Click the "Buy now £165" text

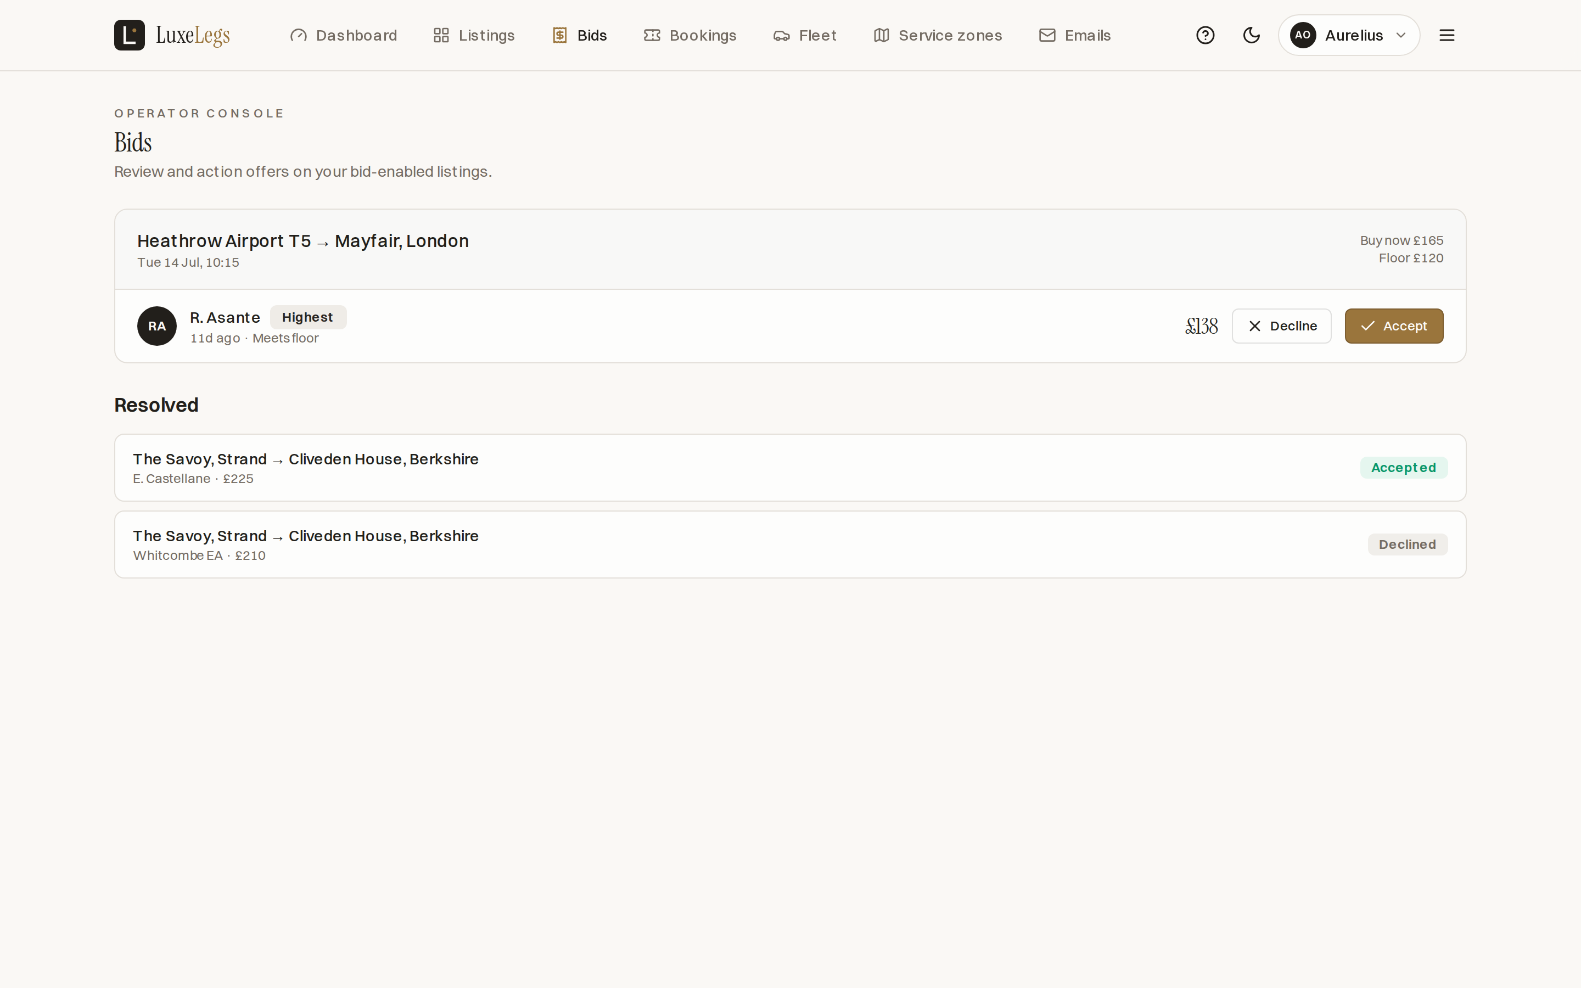coord(1401,240)
